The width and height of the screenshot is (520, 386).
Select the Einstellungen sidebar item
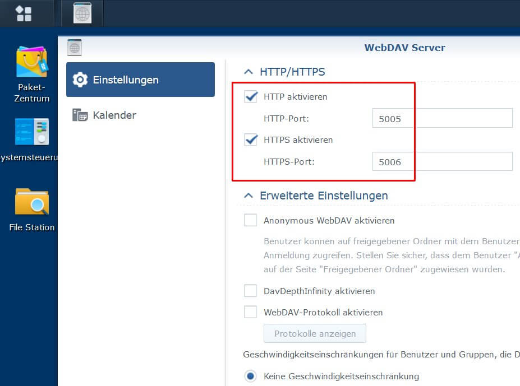pos(140,80)
